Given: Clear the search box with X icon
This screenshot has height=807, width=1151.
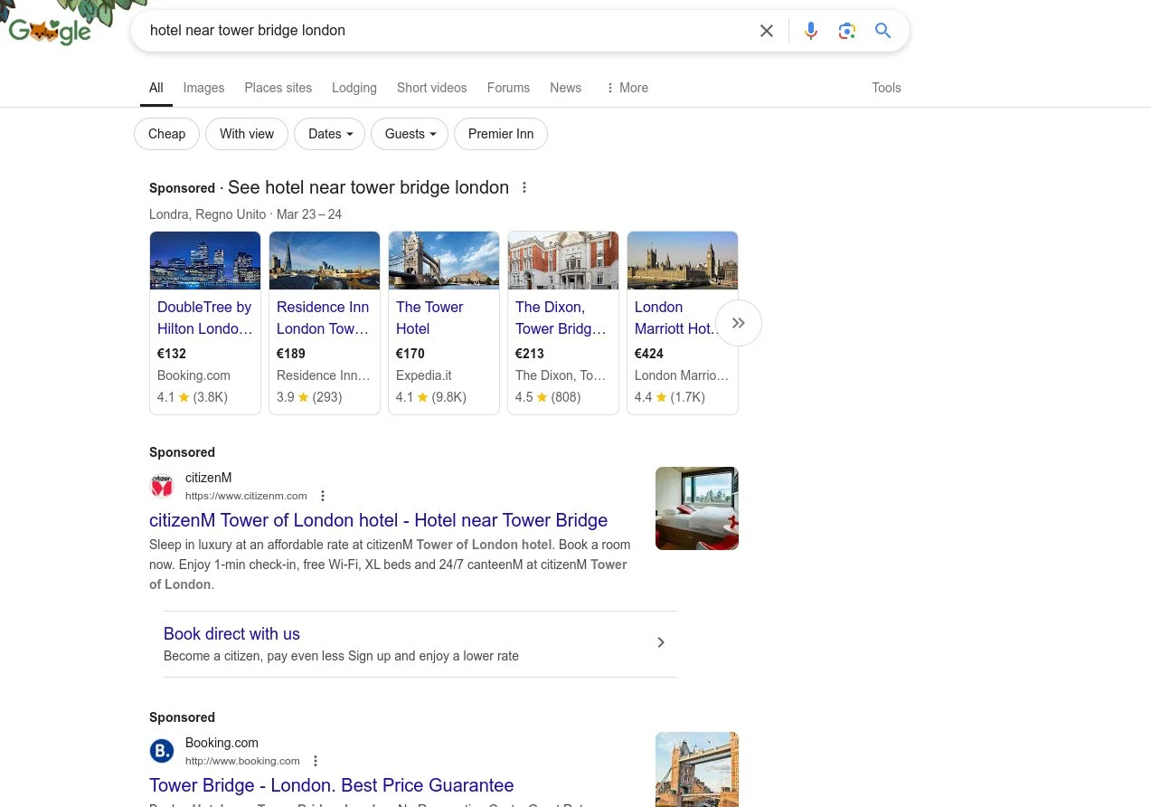Looking at the screenshot, I should [x=767, y=31].
